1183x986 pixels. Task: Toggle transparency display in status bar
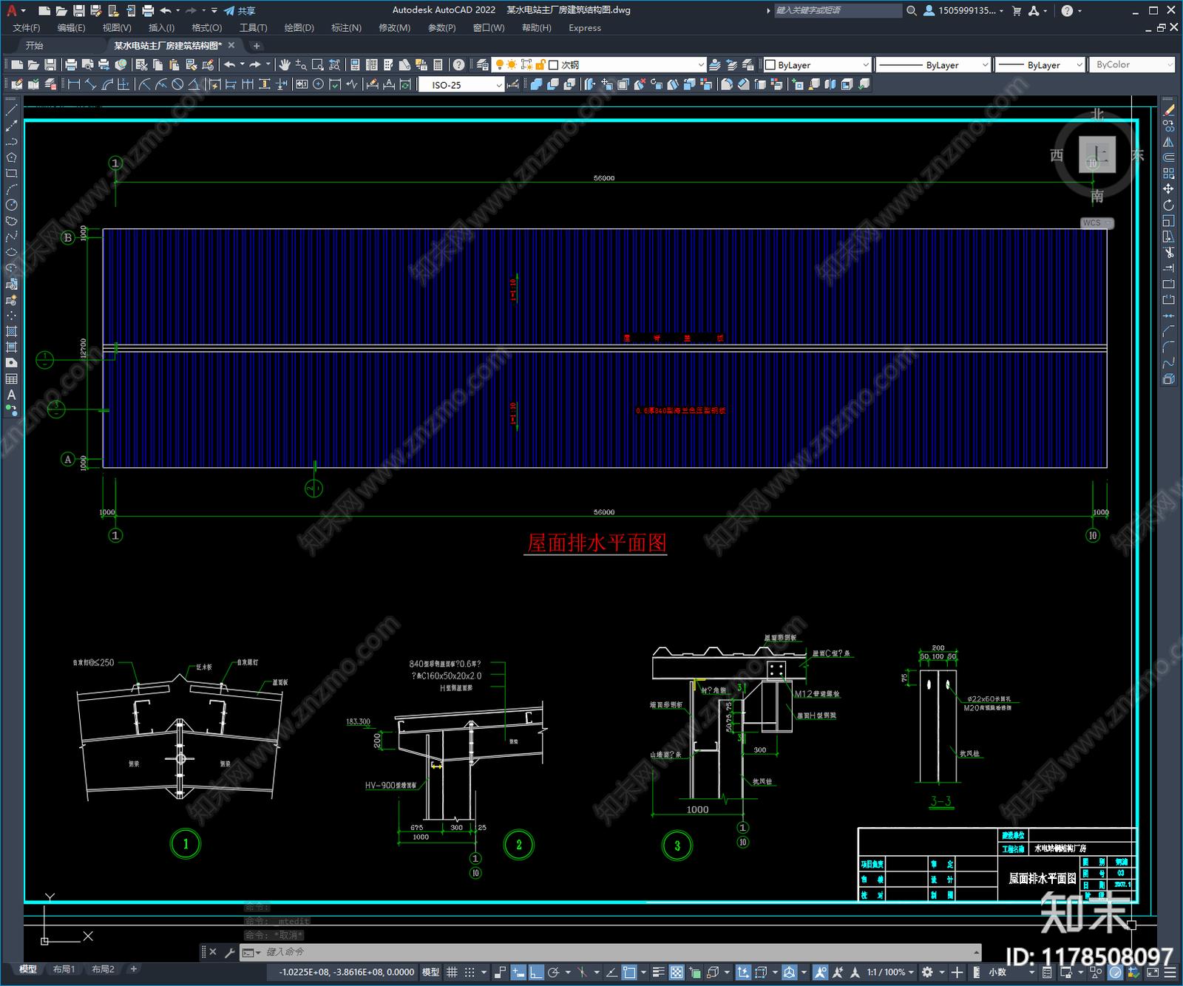pyautogui.click(x=677, y=973)
